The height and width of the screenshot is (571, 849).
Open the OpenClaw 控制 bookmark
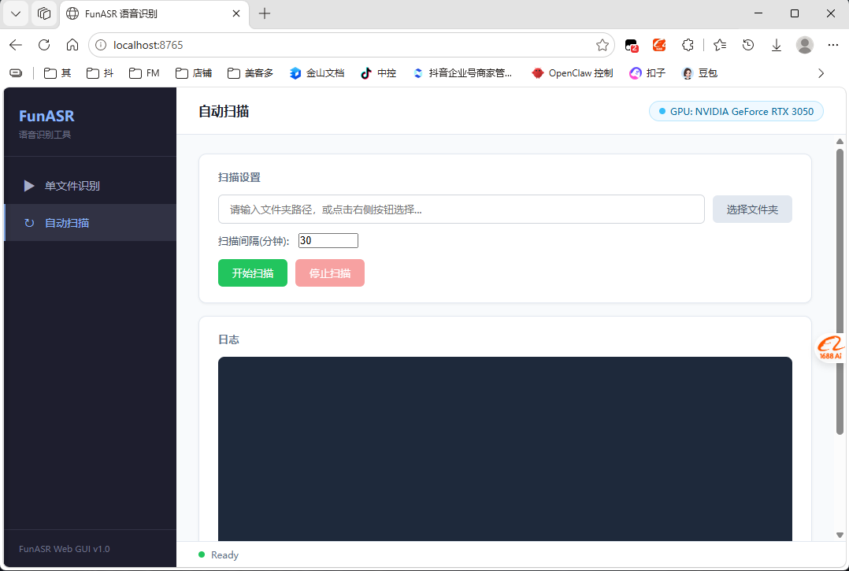573,73
